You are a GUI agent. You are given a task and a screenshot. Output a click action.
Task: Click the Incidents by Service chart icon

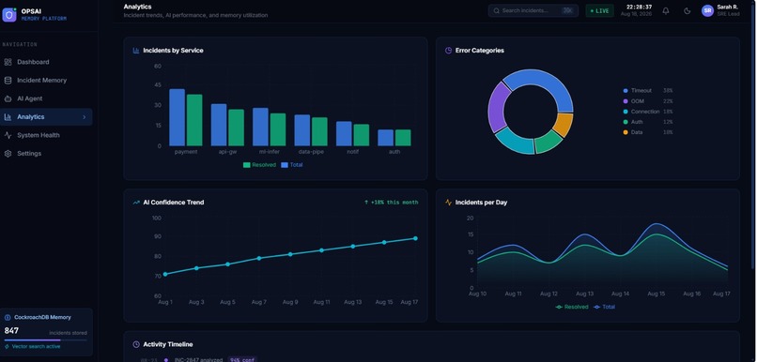pos(136,51)
